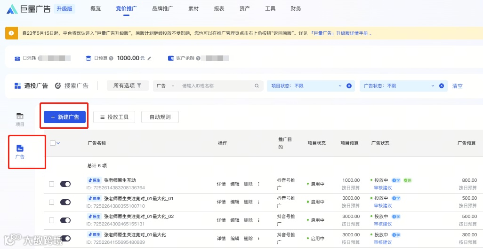Toggle switch for 张老师原生关注竞对_01最大化_02
This screenshot has width=483, height=249.
(x=65, y=220)
